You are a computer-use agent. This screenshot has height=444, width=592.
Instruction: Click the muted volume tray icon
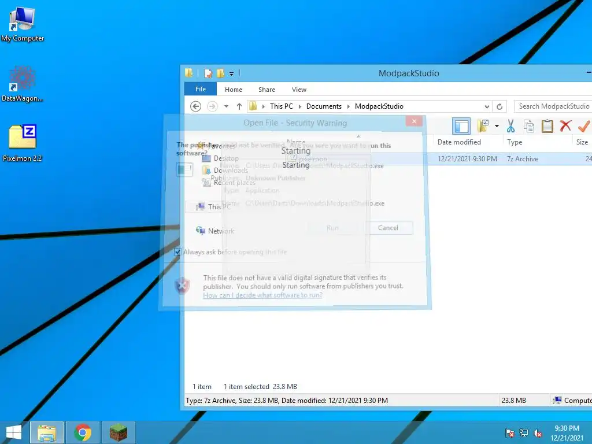(538, 433)
